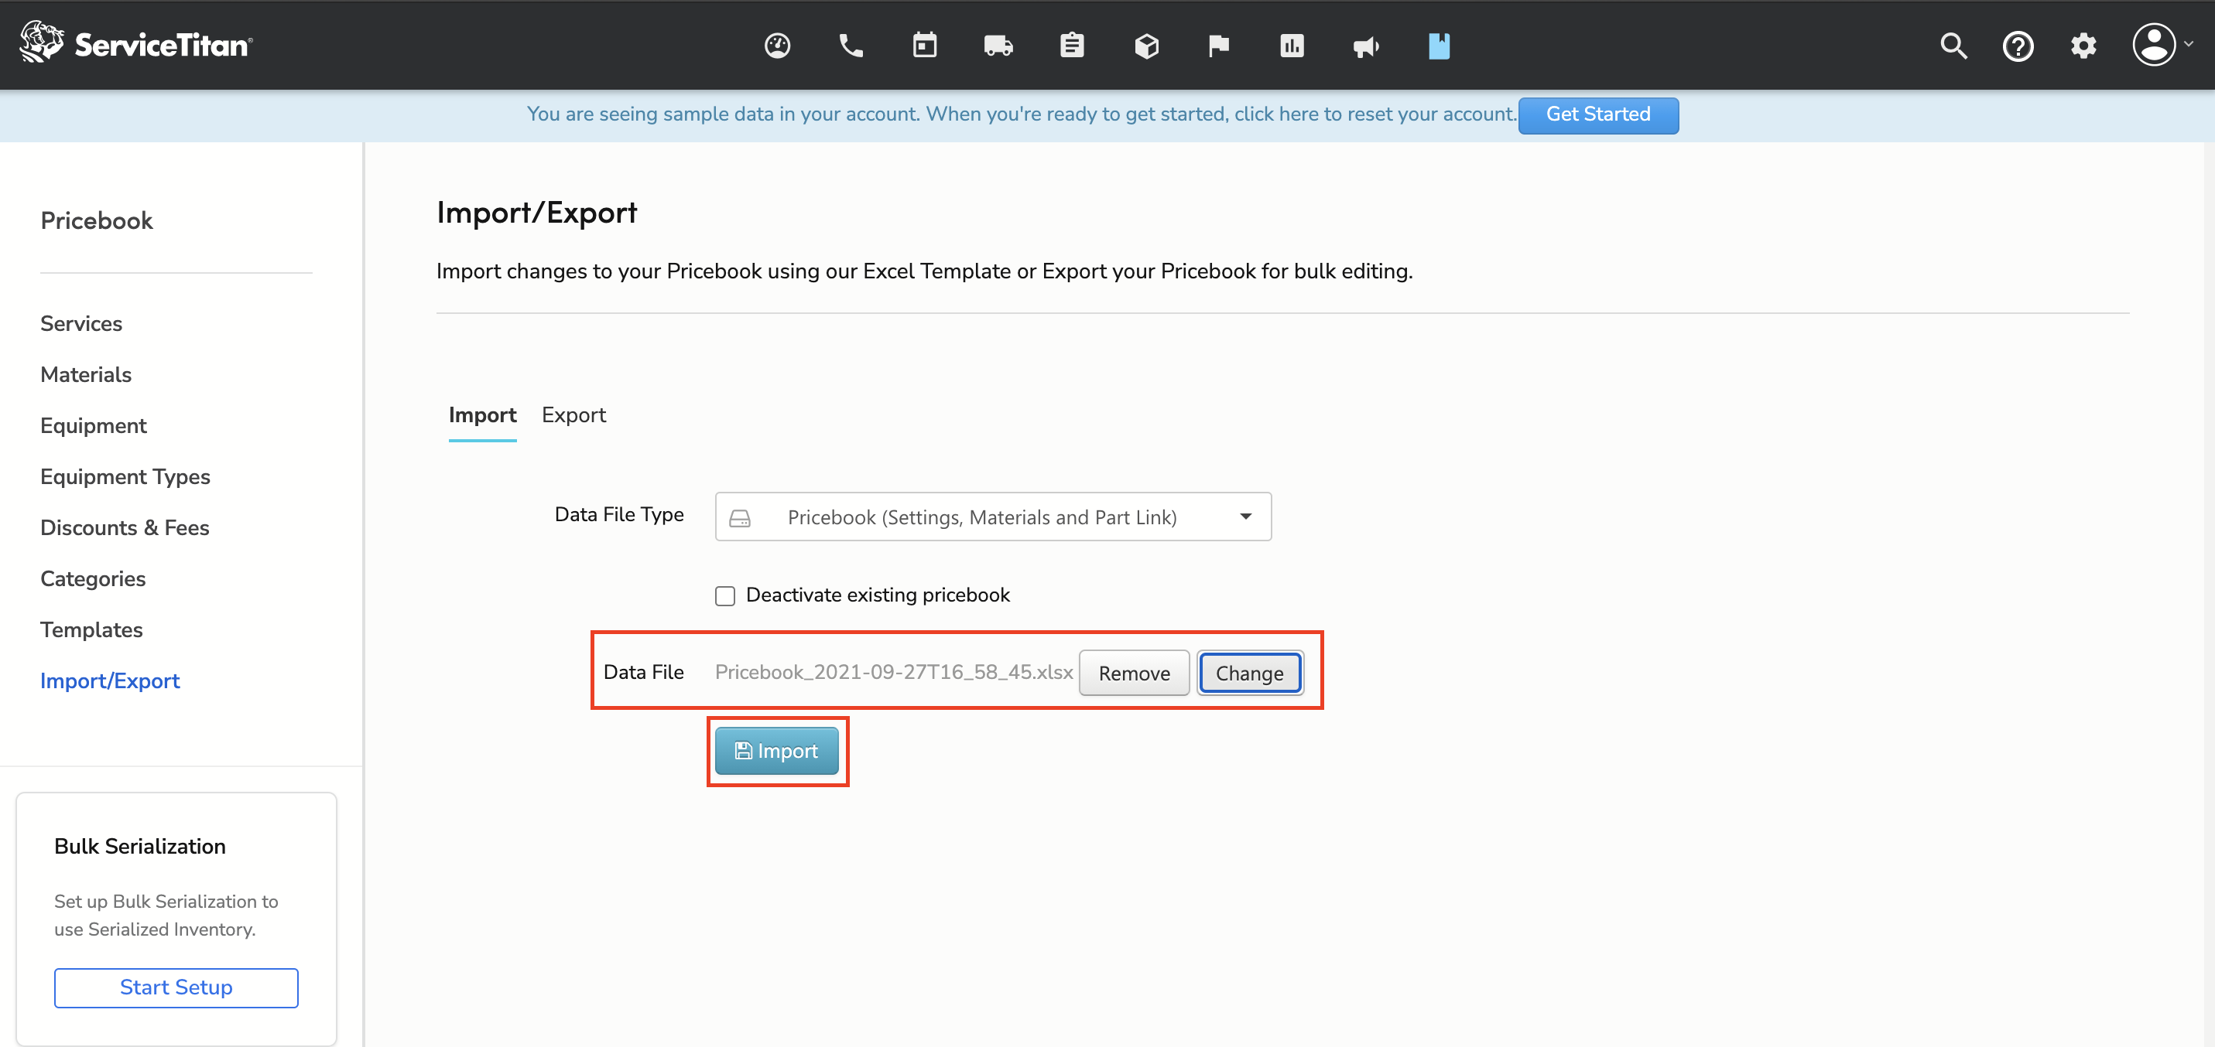Expand the Data File Type dropdown

[992, 517]
